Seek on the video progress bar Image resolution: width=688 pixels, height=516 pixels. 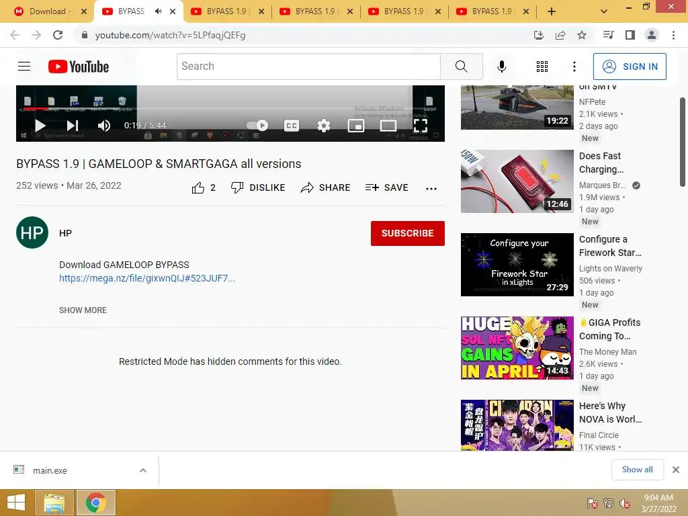point(230,109)
